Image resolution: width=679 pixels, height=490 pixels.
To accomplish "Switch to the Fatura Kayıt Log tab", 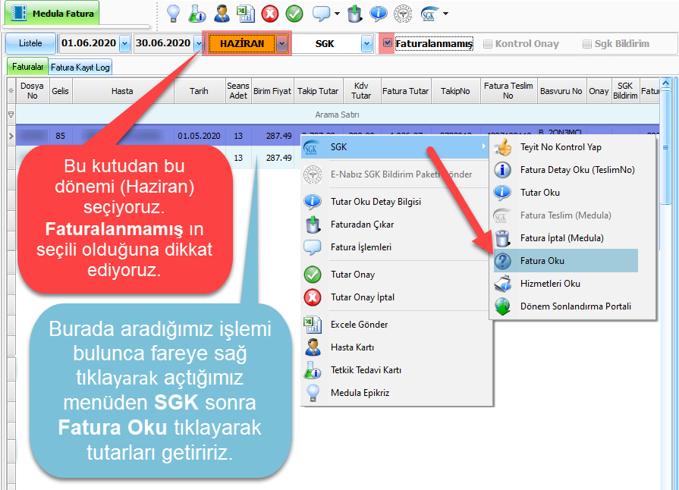I will point(80,67).
